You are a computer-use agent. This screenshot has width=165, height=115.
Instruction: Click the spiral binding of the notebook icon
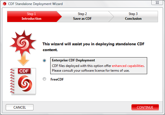coord(12,81)
